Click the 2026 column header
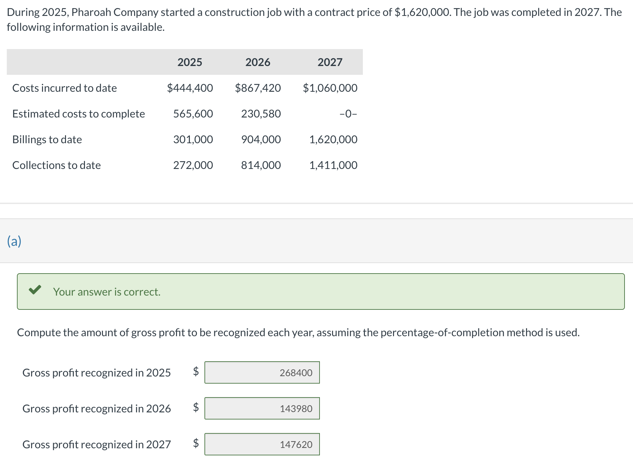633x474 pixels. (x=258, y=62)
